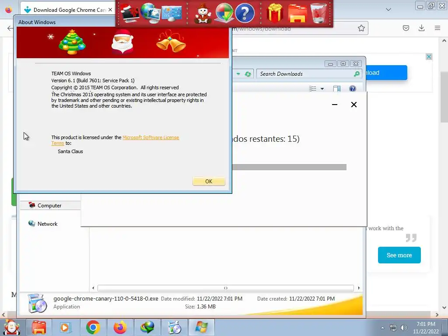448x336 pixels.
Task: Expand the address history dropdown in Explorer
Action: coord(238,74)
